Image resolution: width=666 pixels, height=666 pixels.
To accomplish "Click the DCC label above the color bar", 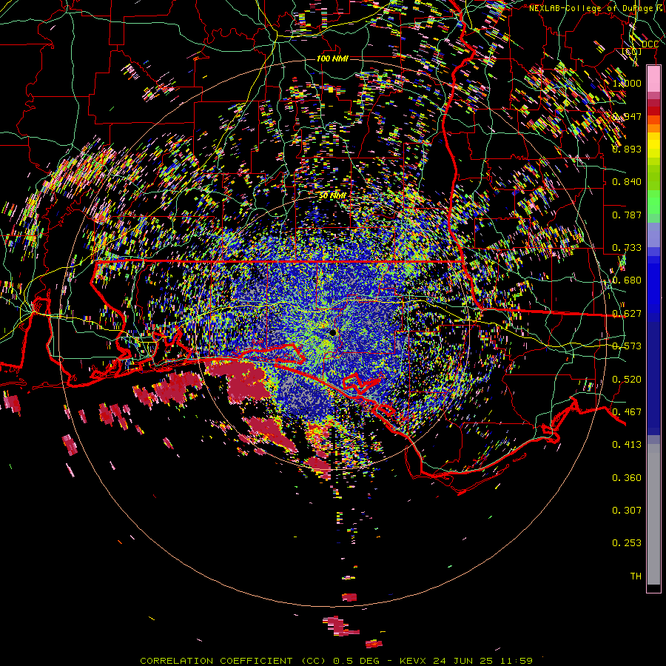I will (x=650, y=44).
